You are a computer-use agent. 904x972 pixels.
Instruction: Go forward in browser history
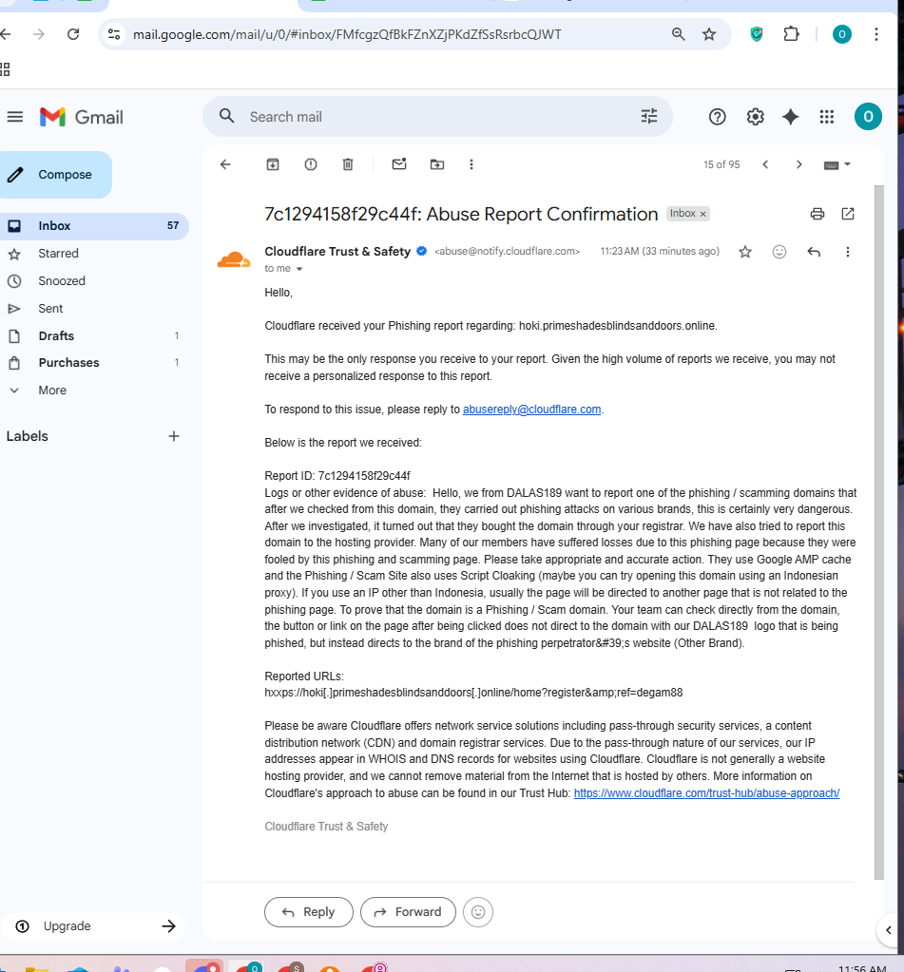pos(38,34)
